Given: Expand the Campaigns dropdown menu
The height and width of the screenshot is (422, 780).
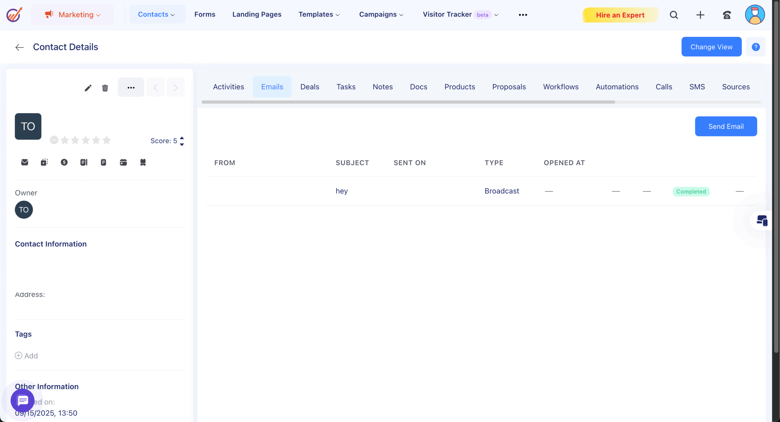Looking at the screenshot, I should pos(381,15).
